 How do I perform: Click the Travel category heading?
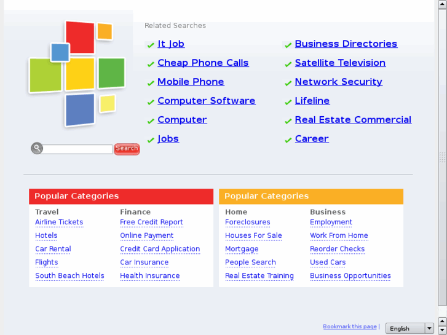pyautogui.click(x=47, y=212)
